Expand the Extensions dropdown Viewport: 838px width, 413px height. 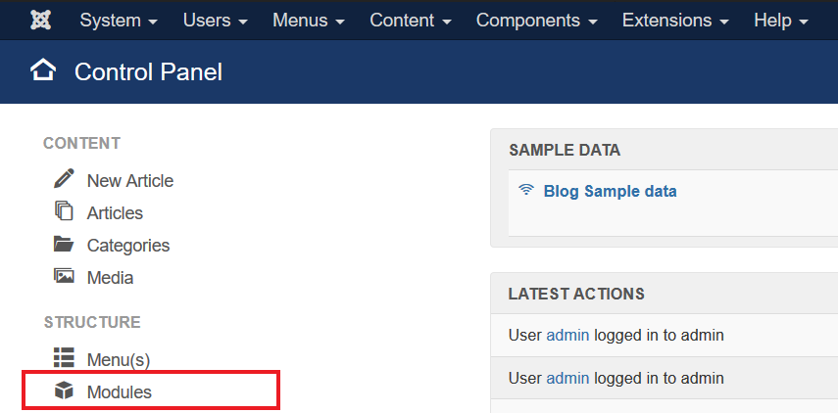coord(675,21)
